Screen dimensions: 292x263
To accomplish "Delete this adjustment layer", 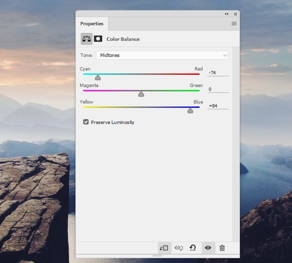I will pos(222,248).
